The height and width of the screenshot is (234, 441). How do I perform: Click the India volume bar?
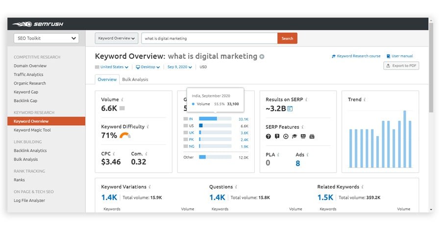pos(215,119)
